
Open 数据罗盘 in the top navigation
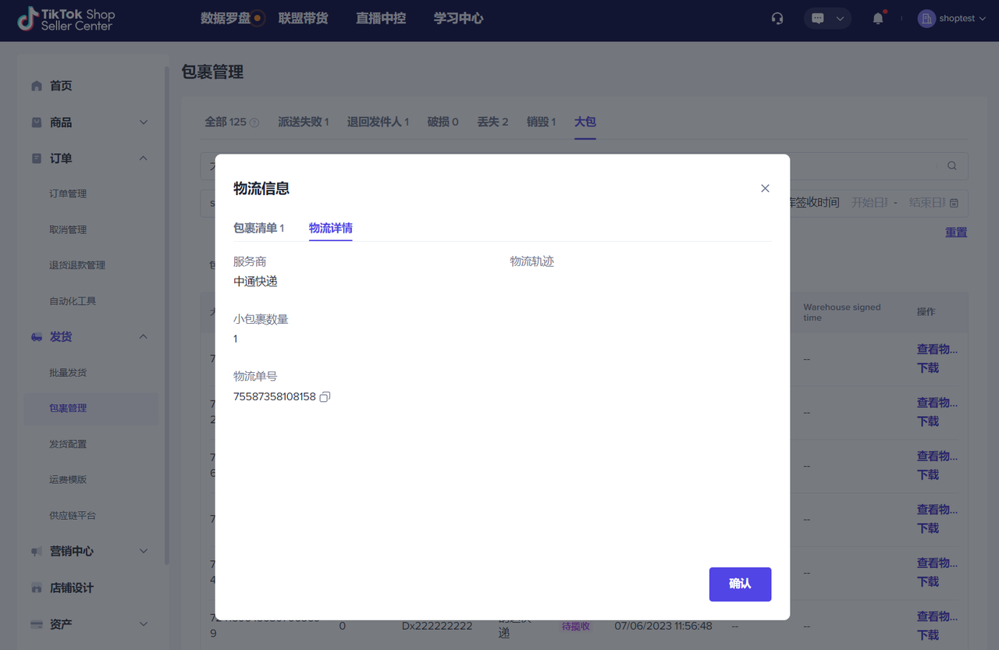coord(226,19)
